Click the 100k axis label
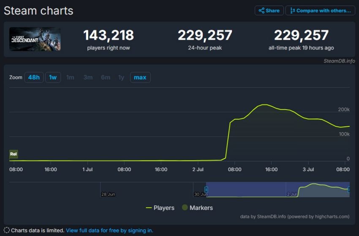Image resolution: width=359 pixels, height=236 pixels. (344, 134)
